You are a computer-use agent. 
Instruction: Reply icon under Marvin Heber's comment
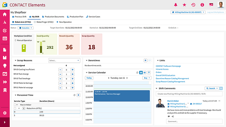tap(169, 116)
